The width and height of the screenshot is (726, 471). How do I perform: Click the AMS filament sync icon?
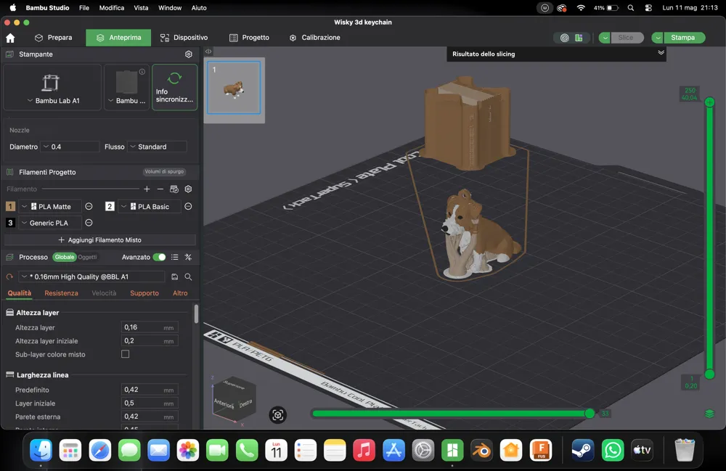pos(174,189)
